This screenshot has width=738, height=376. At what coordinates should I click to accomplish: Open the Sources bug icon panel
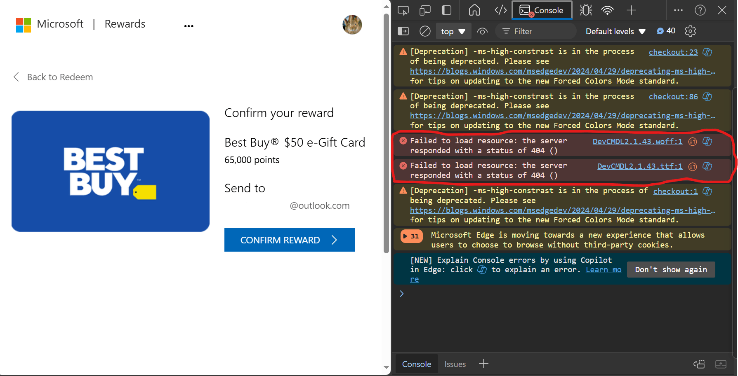(x=586, y=10)
